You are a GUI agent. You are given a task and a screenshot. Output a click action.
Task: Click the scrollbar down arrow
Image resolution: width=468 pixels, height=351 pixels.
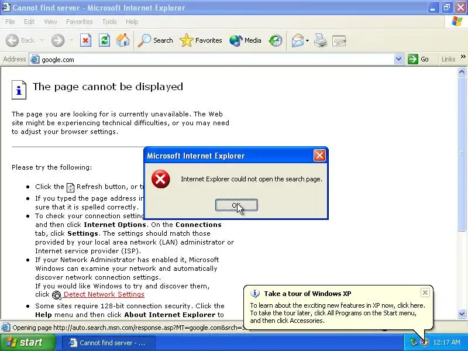[x=462, y=314]
